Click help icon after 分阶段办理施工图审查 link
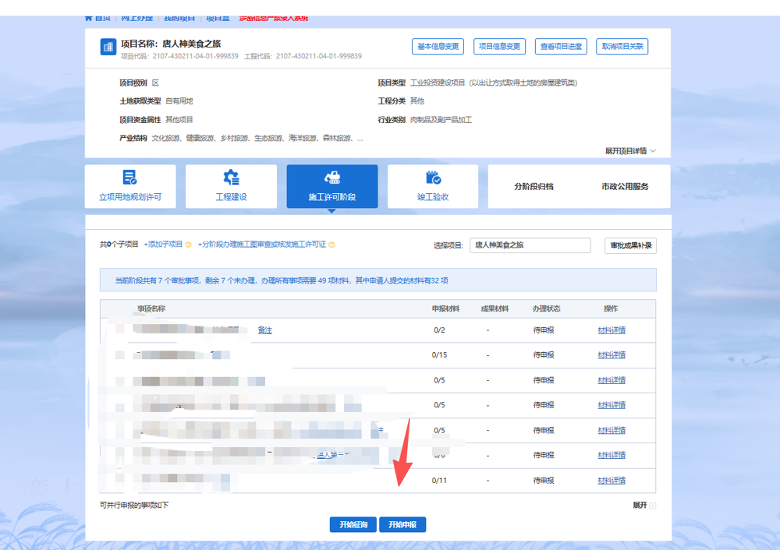Screen dimensions: 780x550 click(331, 245)
